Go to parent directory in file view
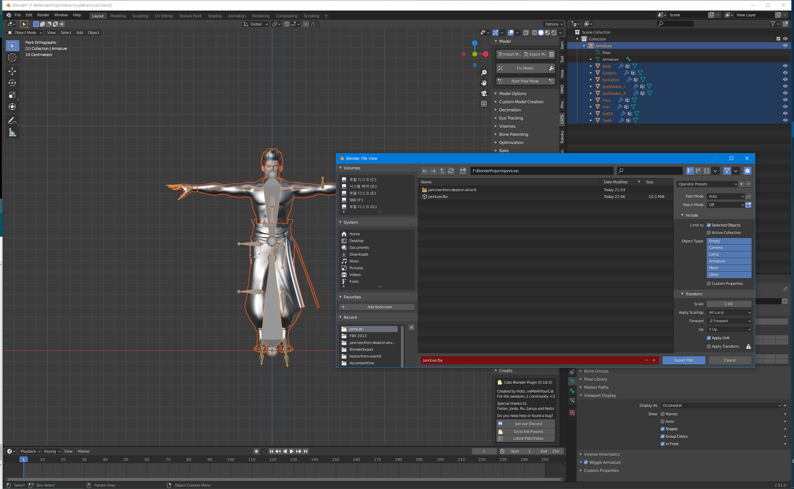This screenshot has height=489, width=794. click(x=442, y=171)
